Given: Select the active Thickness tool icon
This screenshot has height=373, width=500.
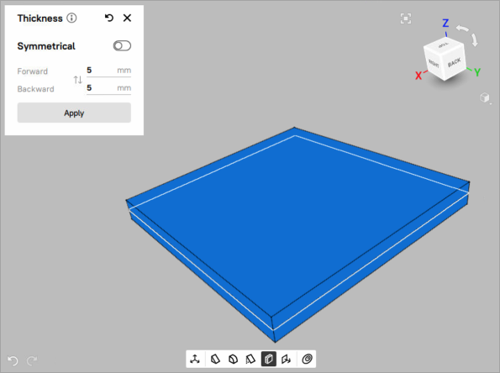Looking at the screenshot, I should click(x=269, y=359).
